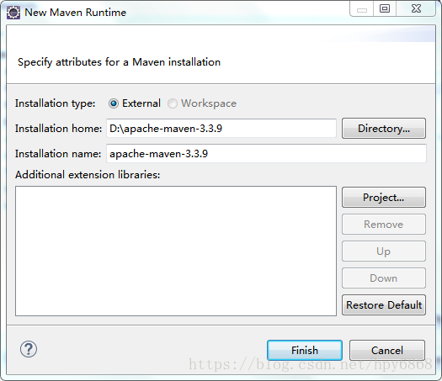The image size is (442, 381).
Task: Confirm with the Finish button
Action: pyautogui.click(x=305, y=351)
